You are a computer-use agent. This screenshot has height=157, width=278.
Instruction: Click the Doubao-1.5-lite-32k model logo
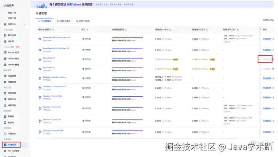tap(40, 109)
